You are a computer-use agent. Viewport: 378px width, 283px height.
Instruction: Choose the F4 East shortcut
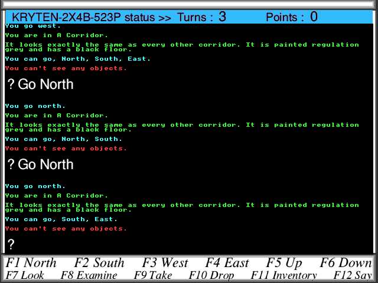tap(227, 262)
